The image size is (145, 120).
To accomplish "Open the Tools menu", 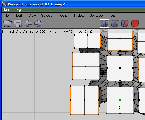I will coord(63,16).
